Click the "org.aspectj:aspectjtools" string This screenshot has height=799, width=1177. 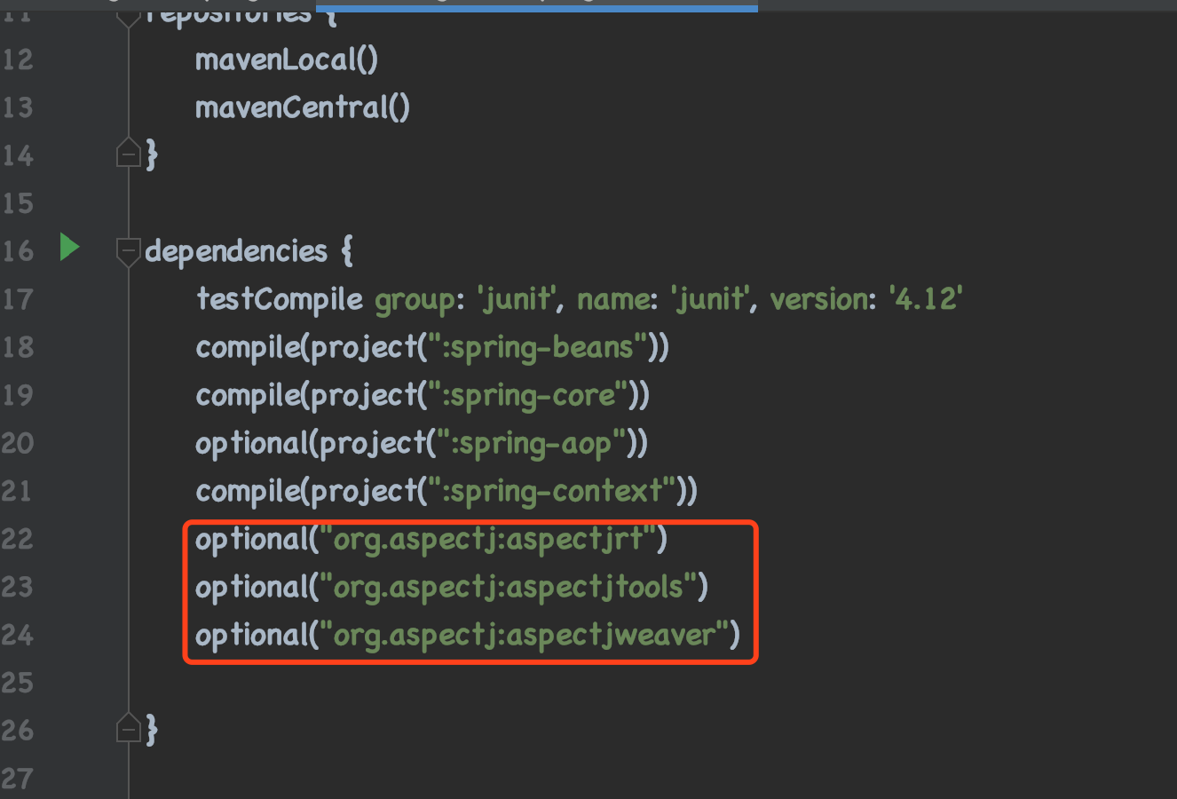(x=508, y=588)
